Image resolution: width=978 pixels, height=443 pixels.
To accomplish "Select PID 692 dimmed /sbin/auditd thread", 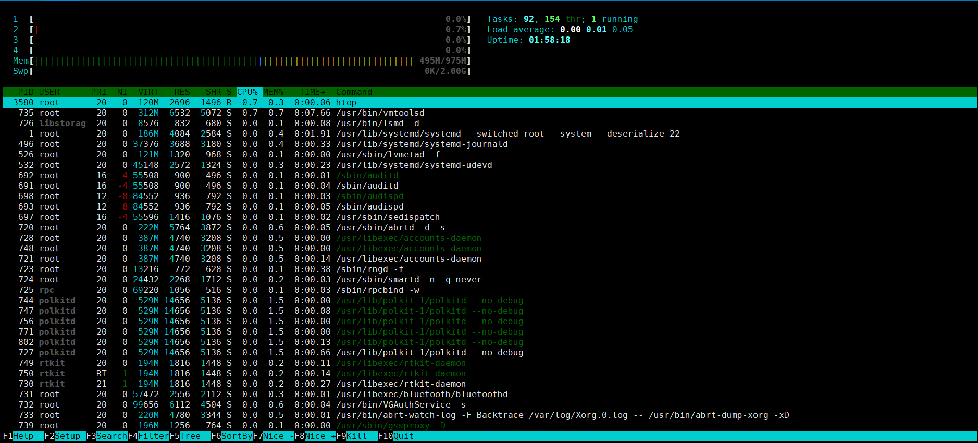I will pos(490,176).
